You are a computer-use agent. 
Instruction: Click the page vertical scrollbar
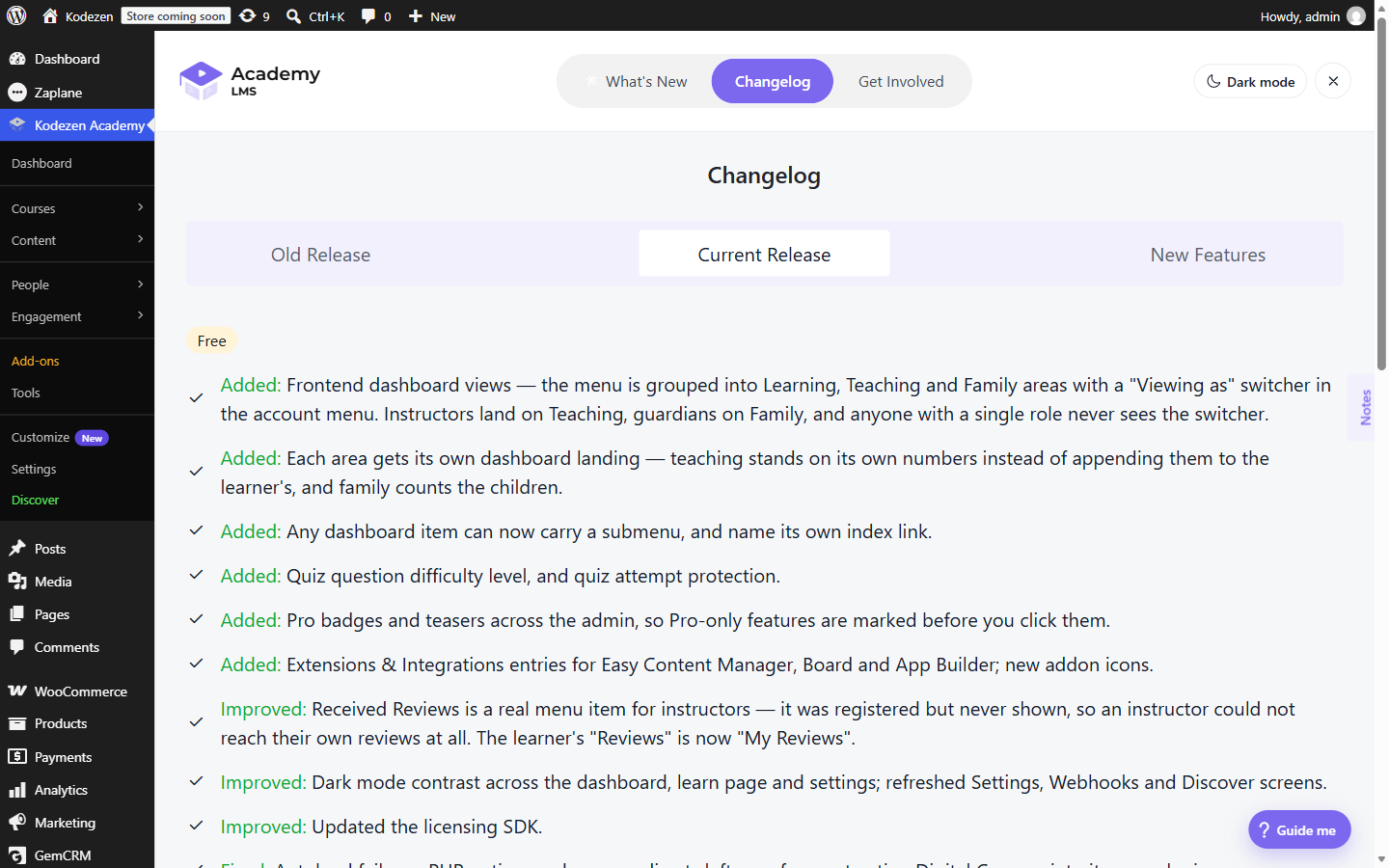[x=1381, y=193]
